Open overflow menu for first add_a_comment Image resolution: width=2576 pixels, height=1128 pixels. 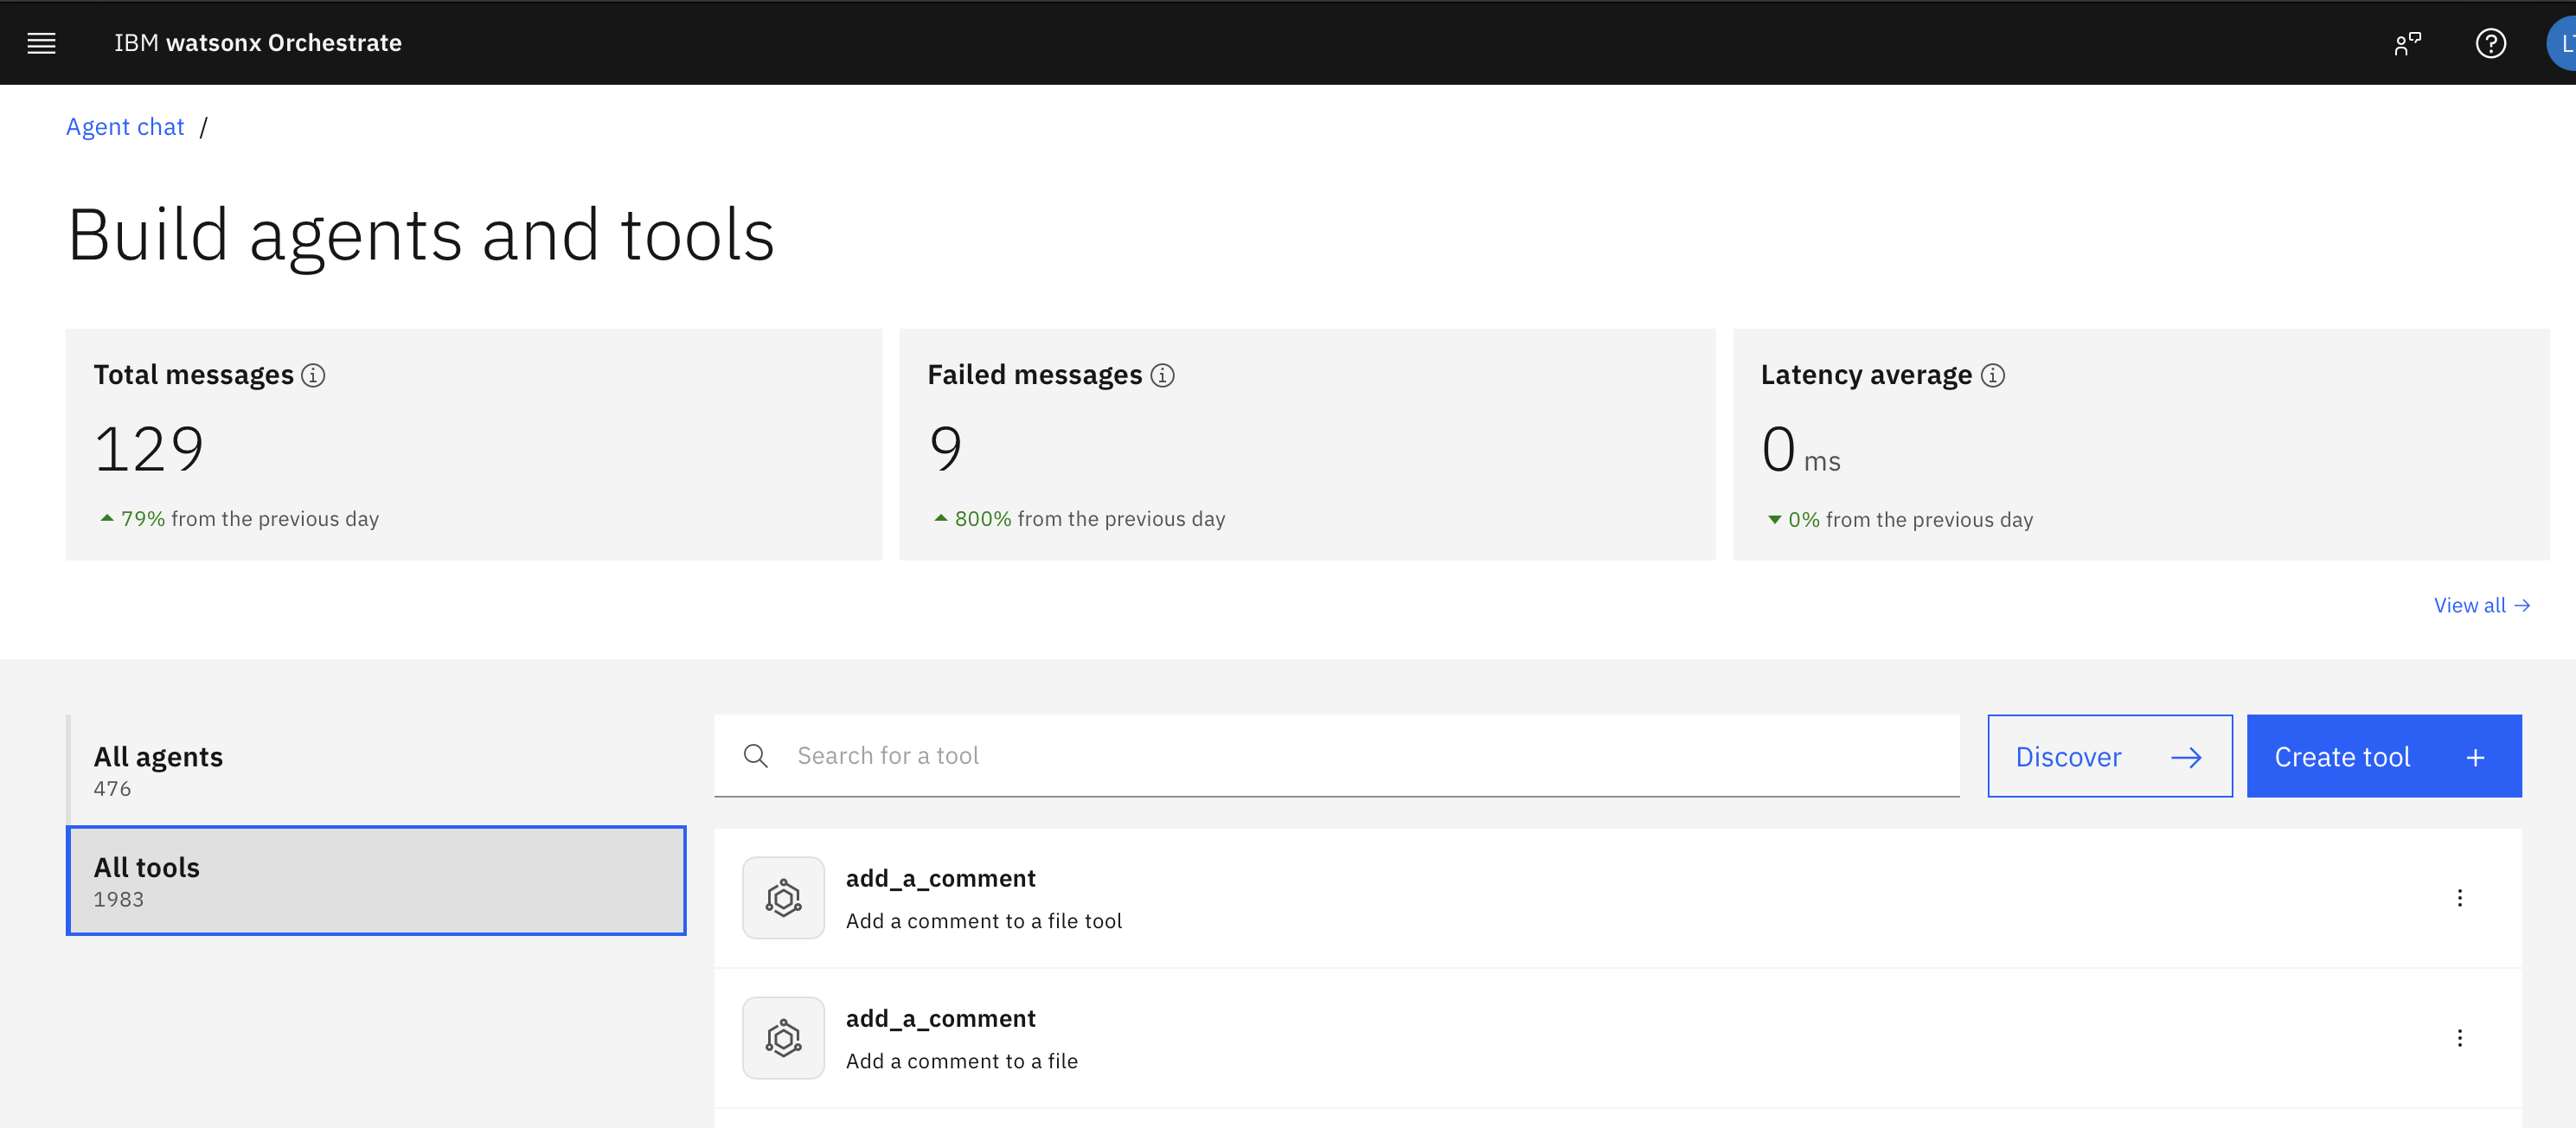click(2459, 897)
